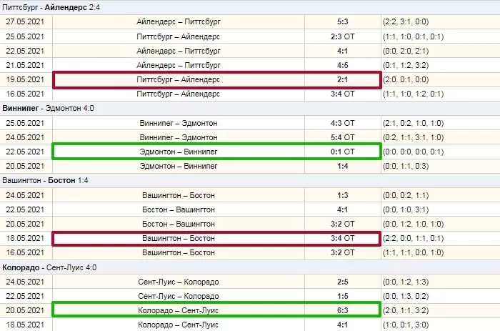This screenshot has width=500, height=331.
Task: Click period scores (2:2, 0:0, 1:1, 0:1)
Action: pos(413,239)
